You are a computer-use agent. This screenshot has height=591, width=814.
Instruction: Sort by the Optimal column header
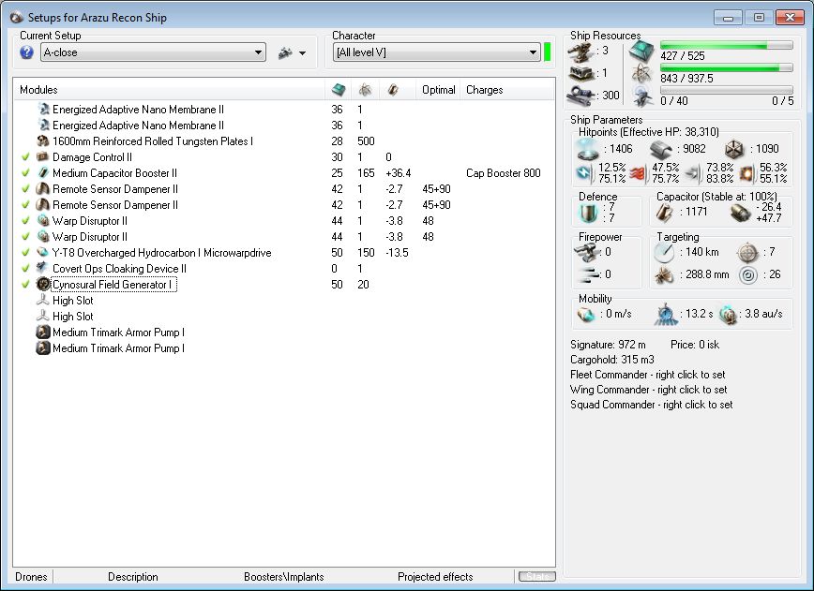(438, 90)
